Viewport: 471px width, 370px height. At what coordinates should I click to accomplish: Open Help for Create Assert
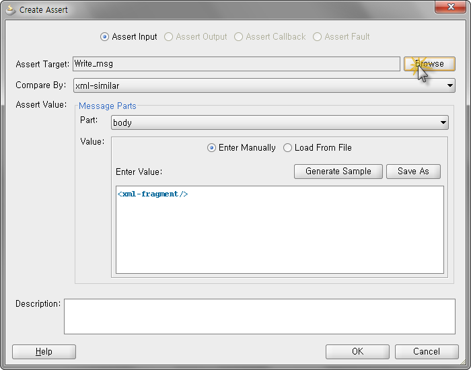point(44,352)
